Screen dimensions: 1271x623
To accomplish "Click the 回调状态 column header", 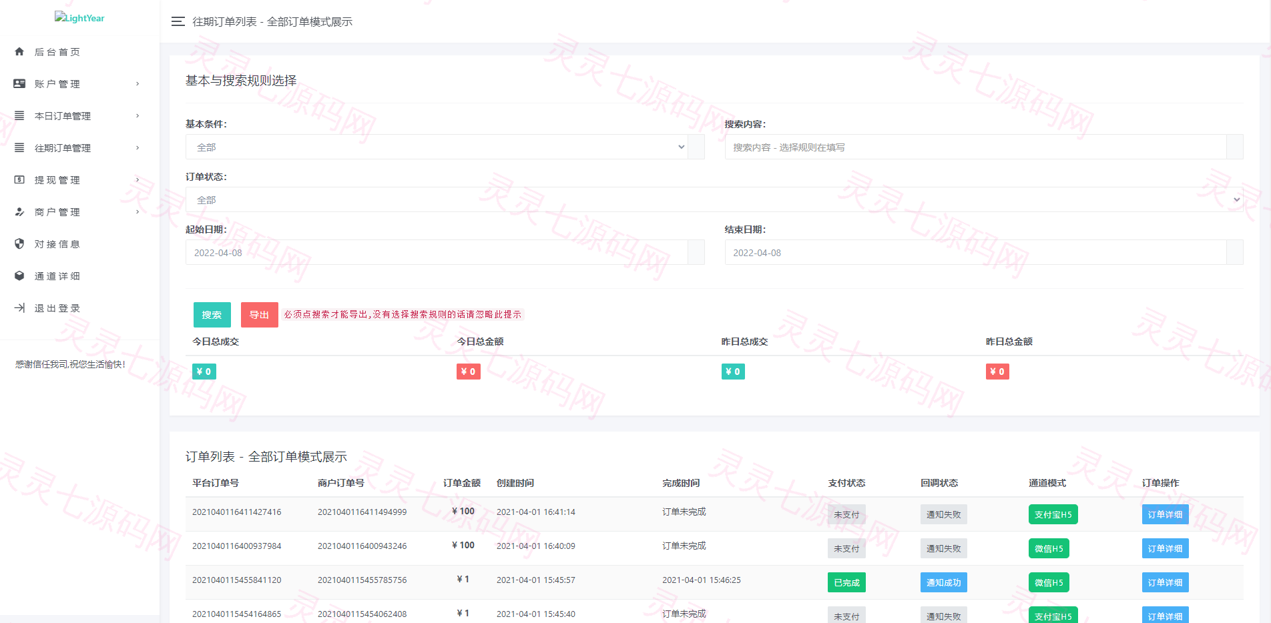I will pos(939,483).
